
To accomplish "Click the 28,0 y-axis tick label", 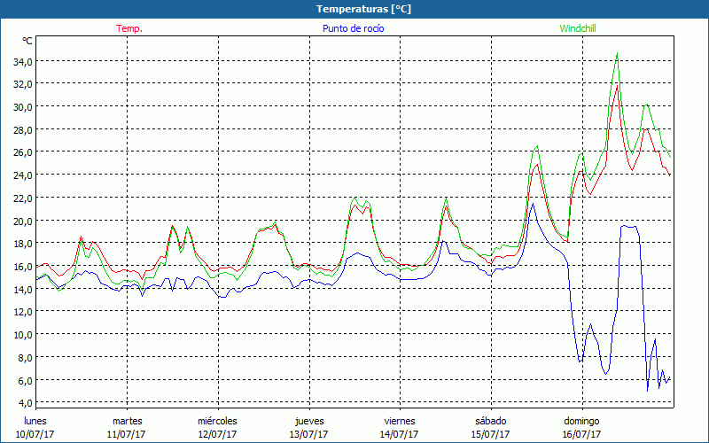I will pyautogui.click(x=21, y=129).
